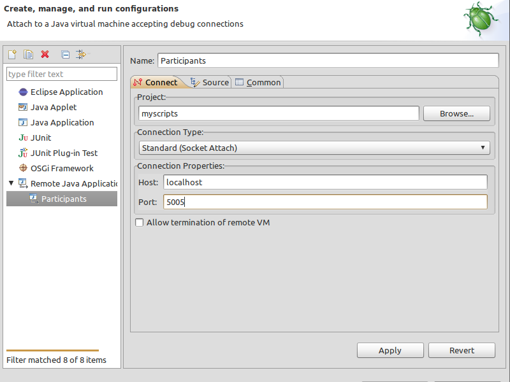Click the debug bug icon in header
The image size is (510, 382).
tap(481, 19)
